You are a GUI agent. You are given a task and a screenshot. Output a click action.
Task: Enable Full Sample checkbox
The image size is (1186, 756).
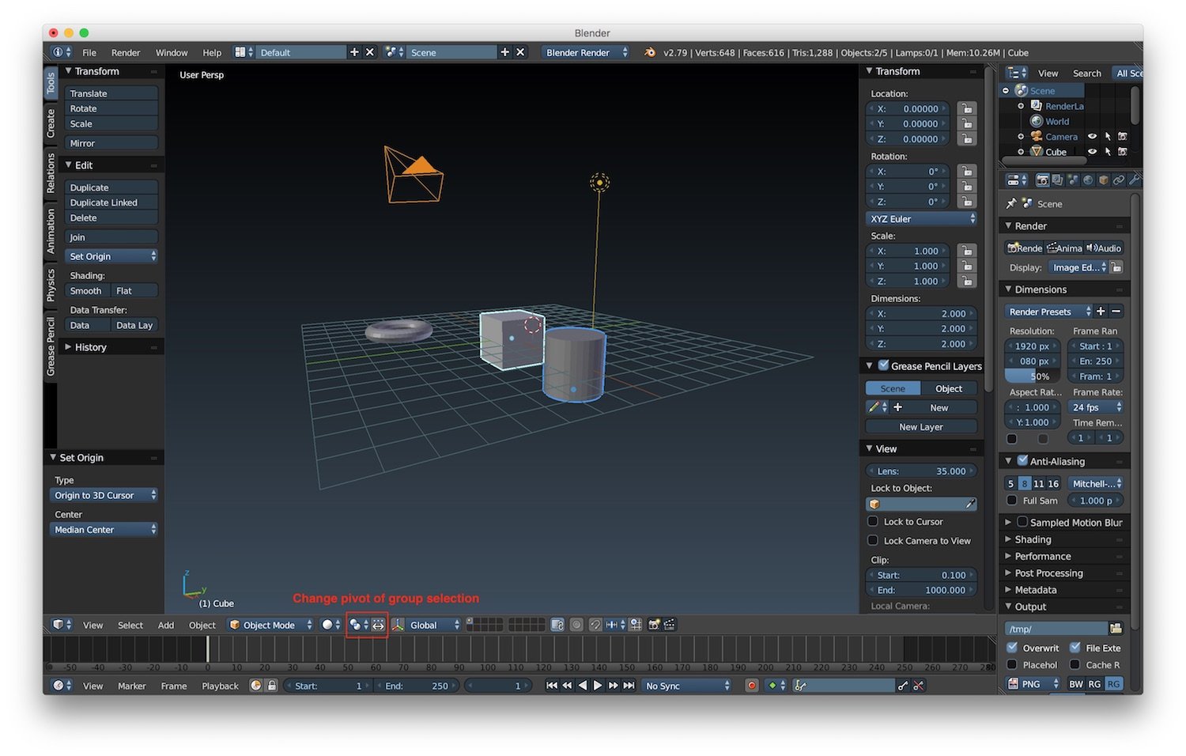(x=1011, y=501)
